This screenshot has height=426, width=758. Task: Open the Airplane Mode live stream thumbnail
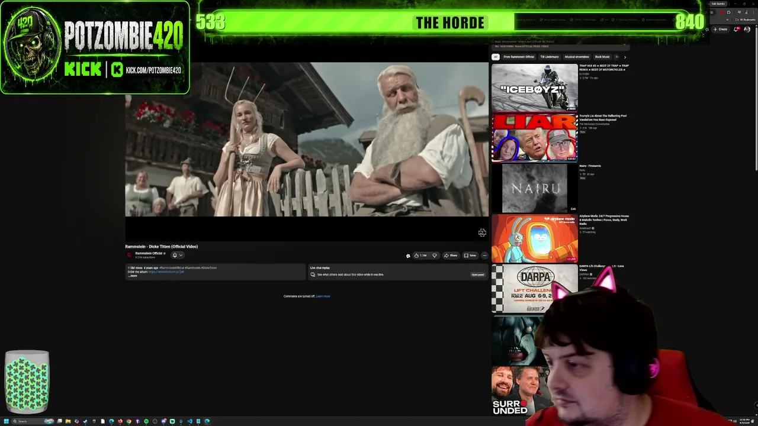(x=534, y=238)
